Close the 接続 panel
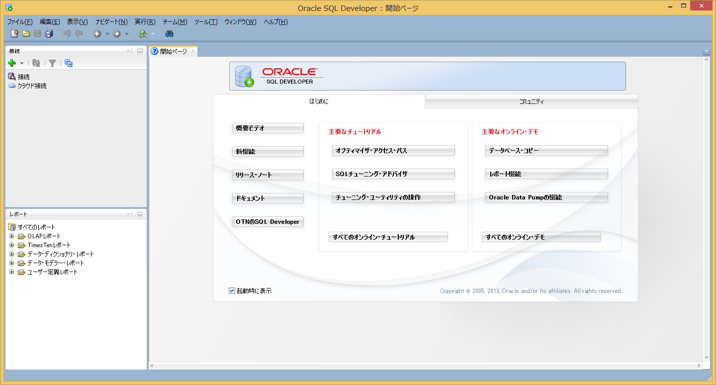 [x=128, y=51]
